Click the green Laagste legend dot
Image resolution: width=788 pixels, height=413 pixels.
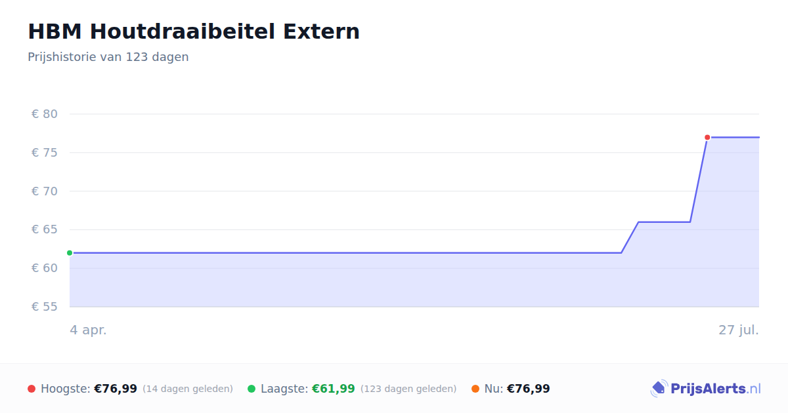point(252,389)
